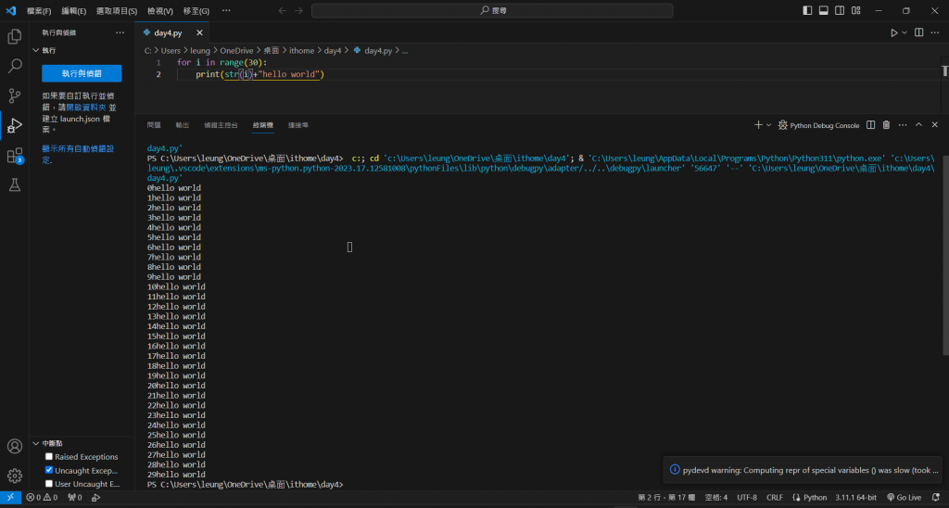949x508 pixels.
Task: Disable Uncaught Exceptions breakpoint
Action: [49, 470]
